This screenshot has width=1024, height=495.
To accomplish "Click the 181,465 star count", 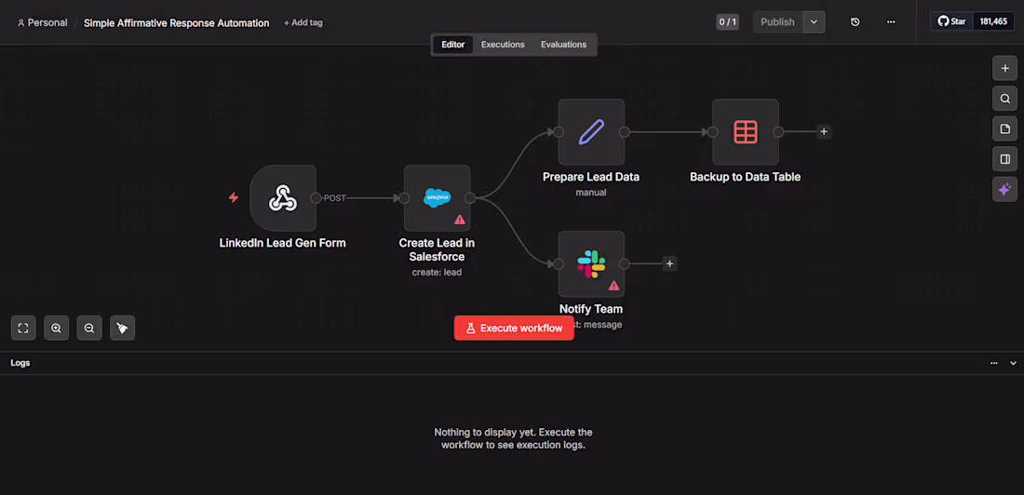I will click(994, 20).
